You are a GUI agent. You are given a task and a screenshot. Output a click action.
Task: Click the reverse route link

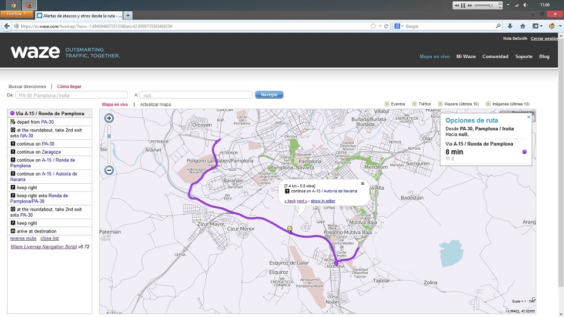pos(23,238)
